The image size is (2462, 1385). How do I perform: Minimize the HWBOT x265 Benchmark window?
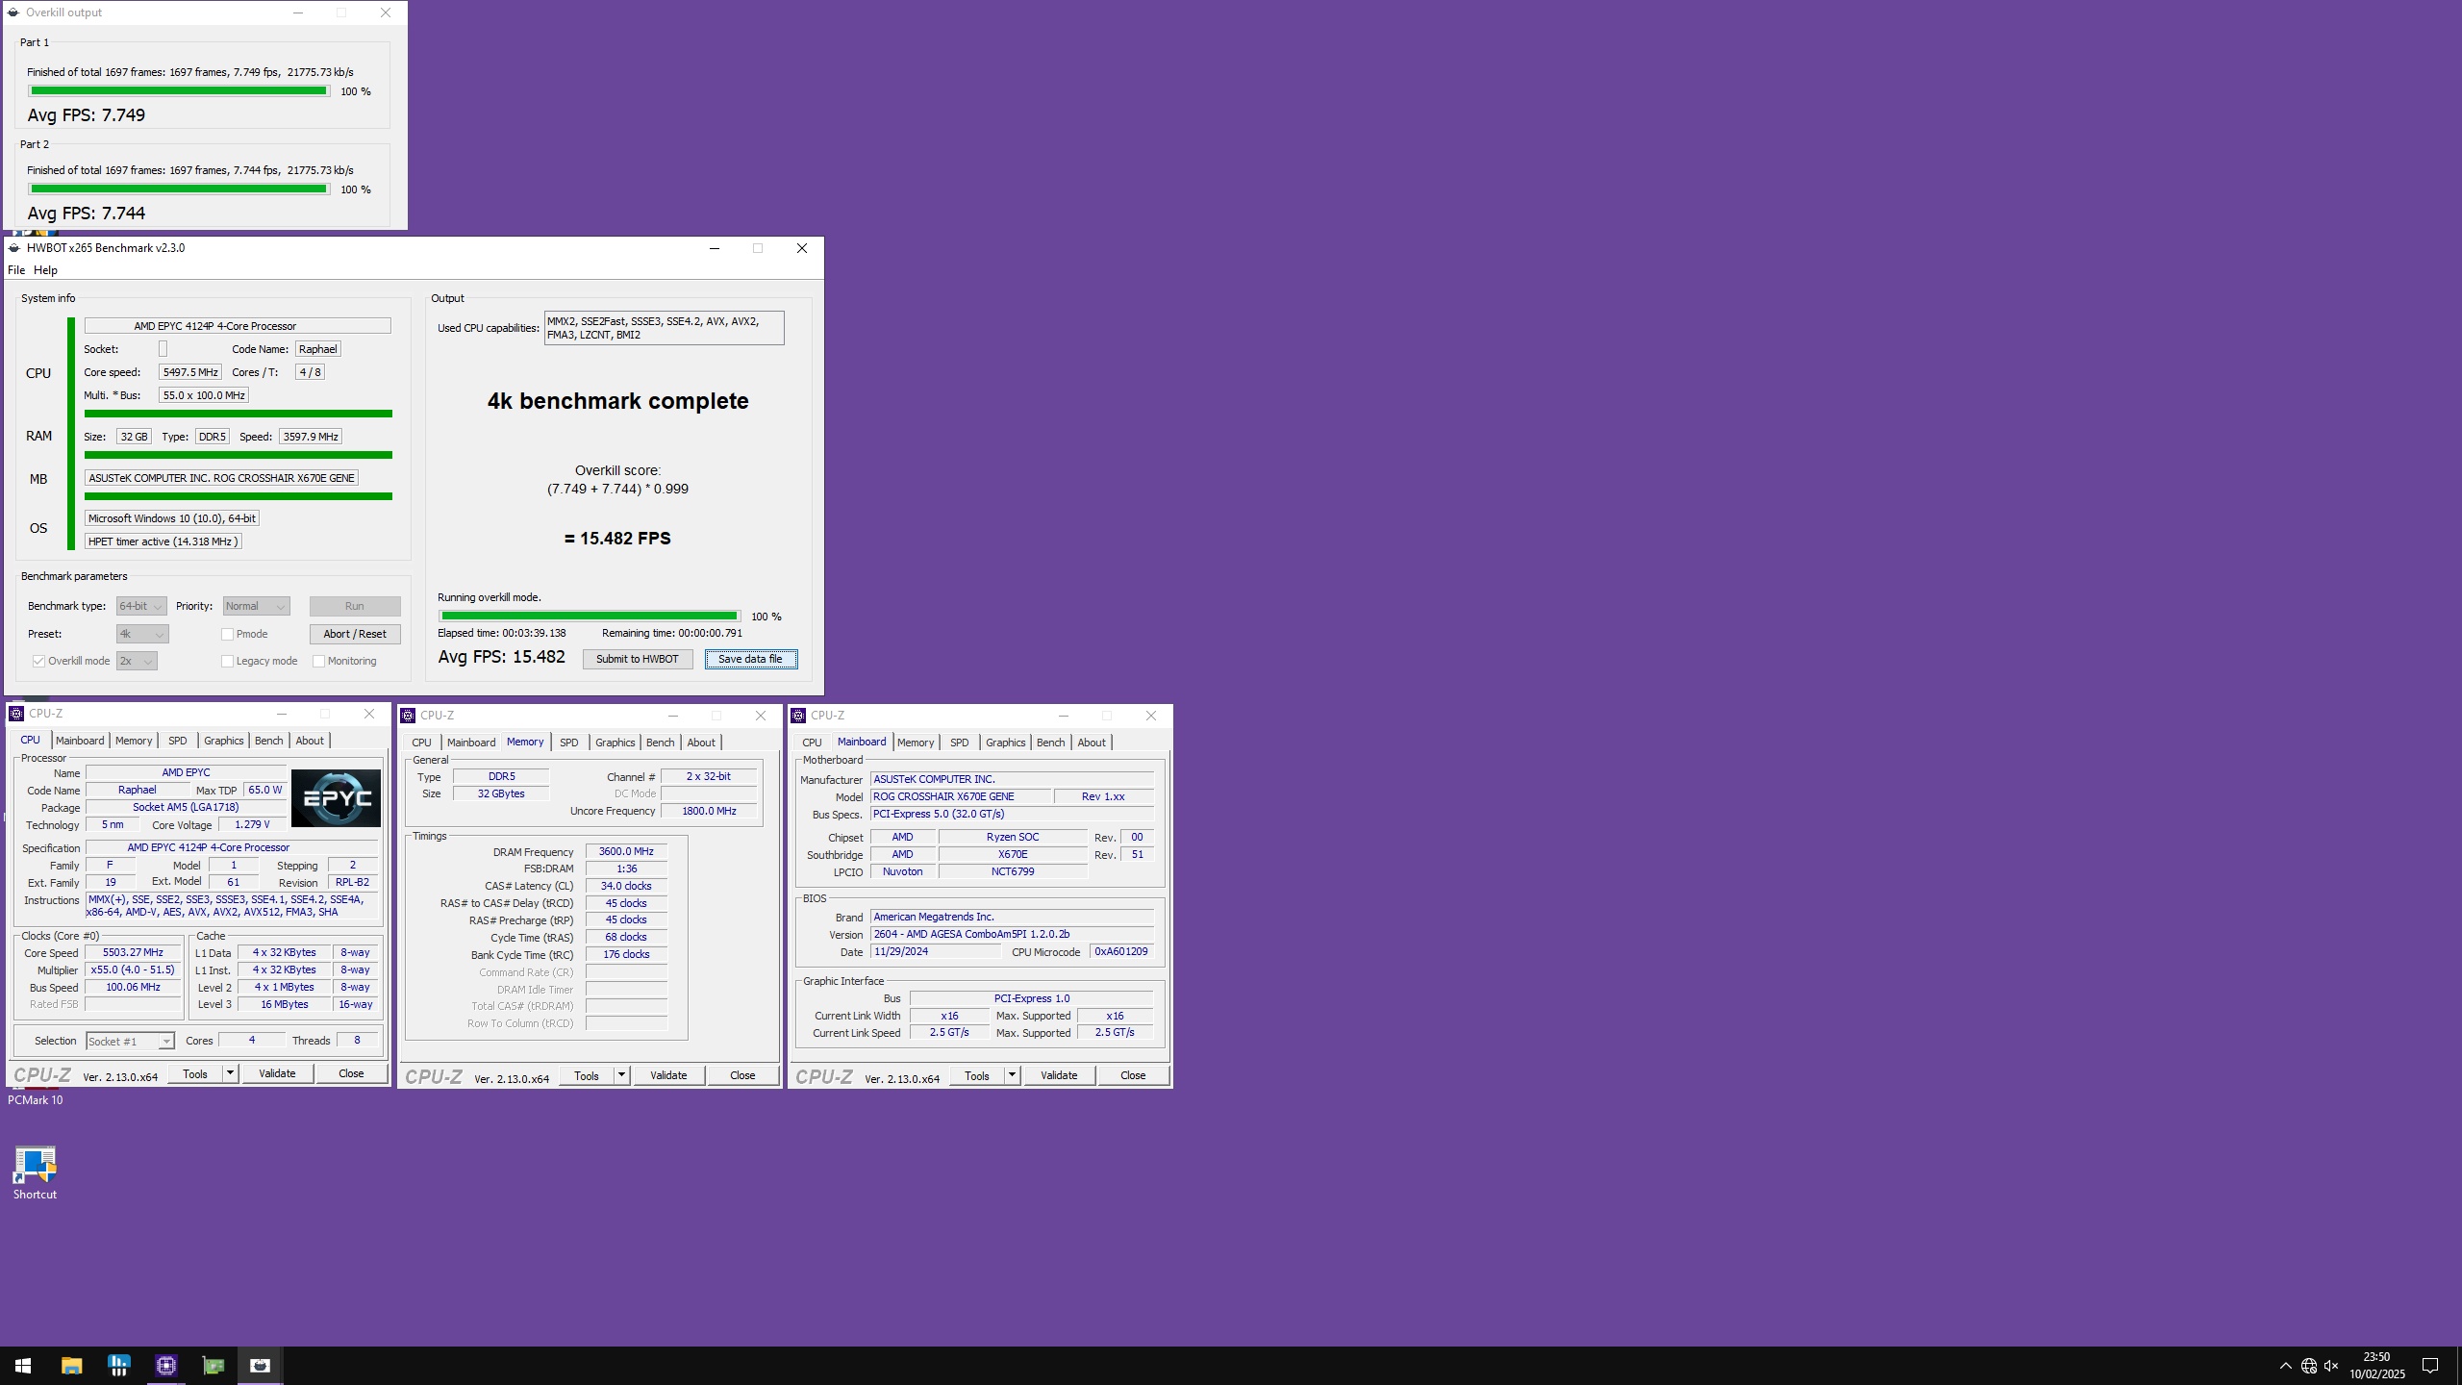(715, 248)
